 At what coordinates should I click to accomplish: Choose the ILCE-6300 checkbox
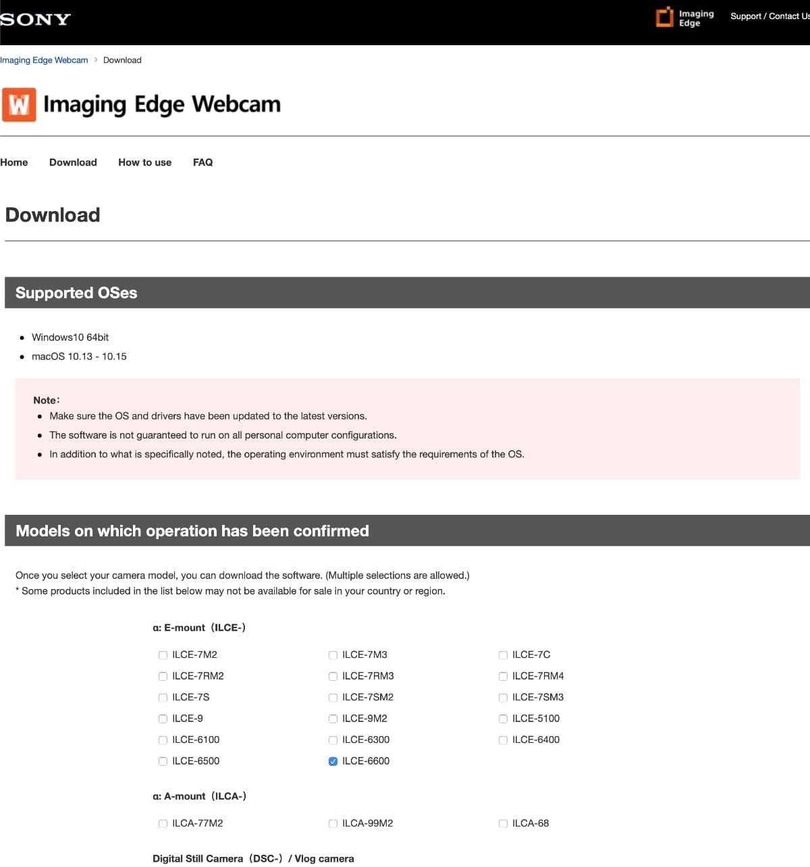pyautogui.click(x=333, y=740)
